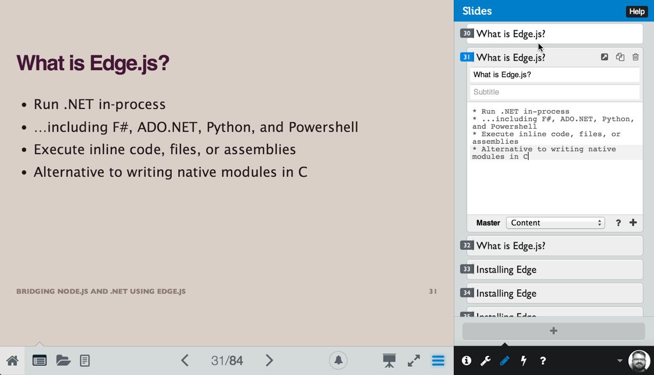Screen dimensions: 654x375
Task: Select slide 33 Installing Edge in the list
Action: [x=554, y=270]
